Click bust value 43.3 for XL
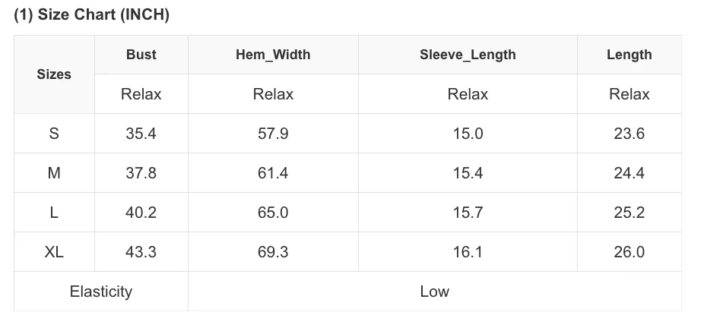 (x=141, y=252)
